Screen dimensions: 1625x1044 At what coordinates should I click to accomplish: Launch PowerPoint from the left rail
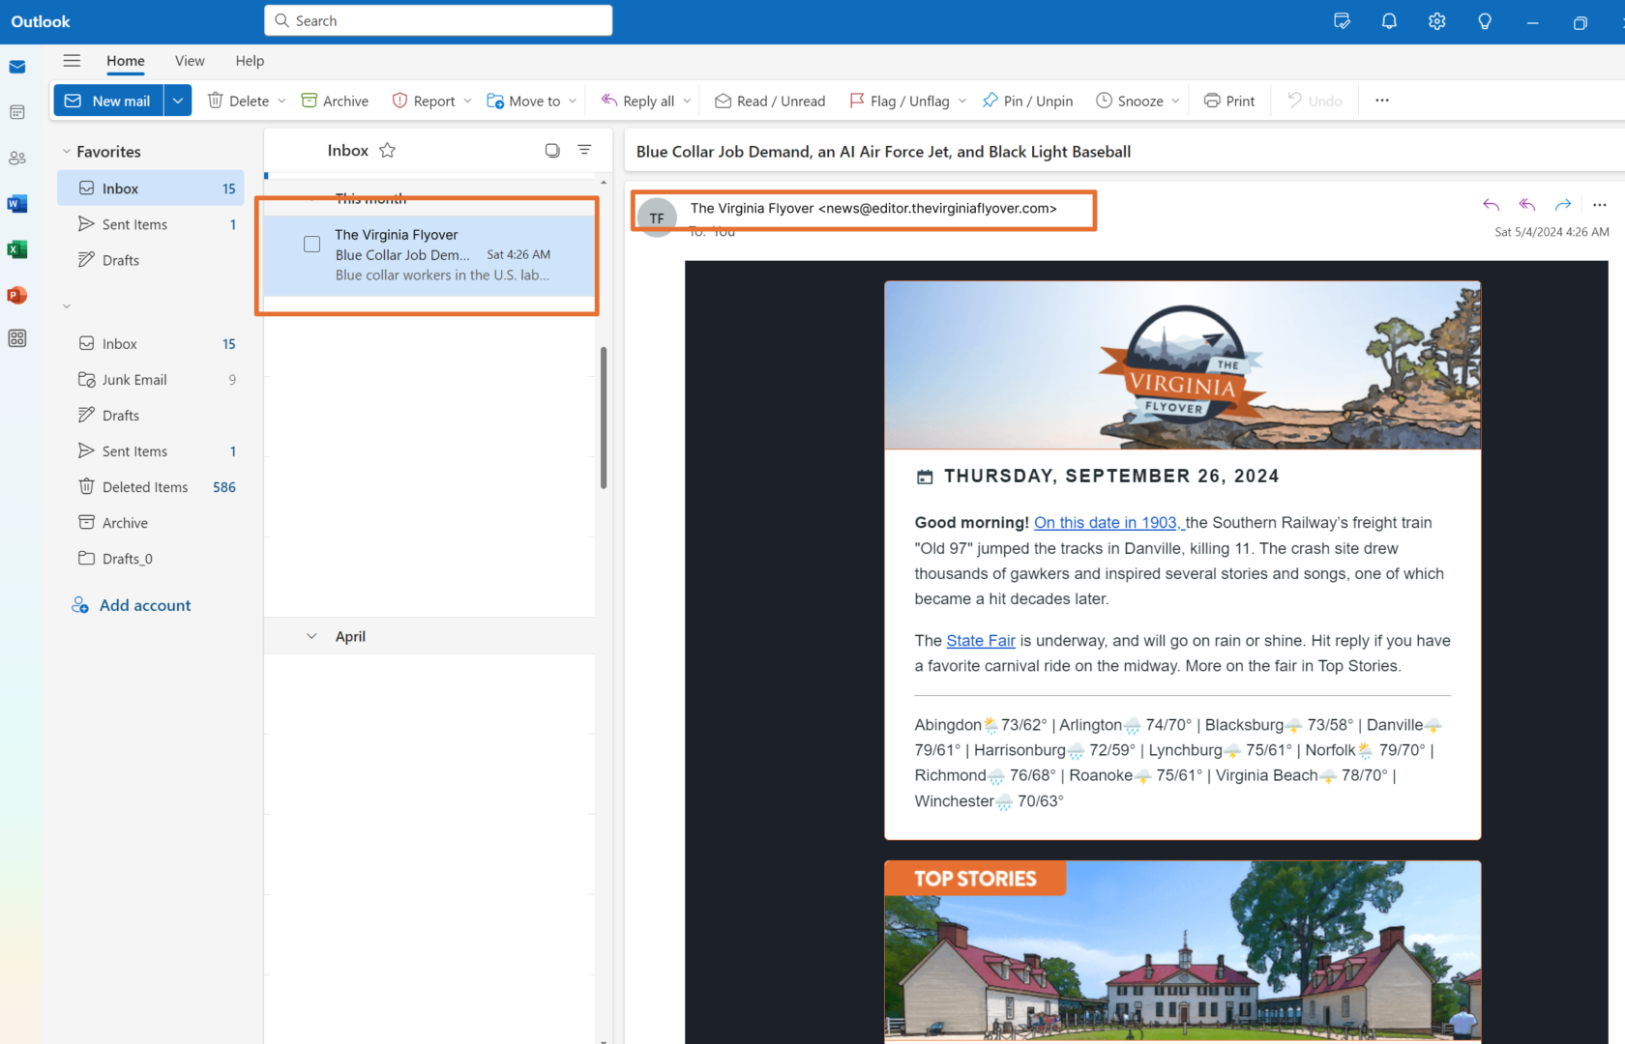tap(17, 295)
